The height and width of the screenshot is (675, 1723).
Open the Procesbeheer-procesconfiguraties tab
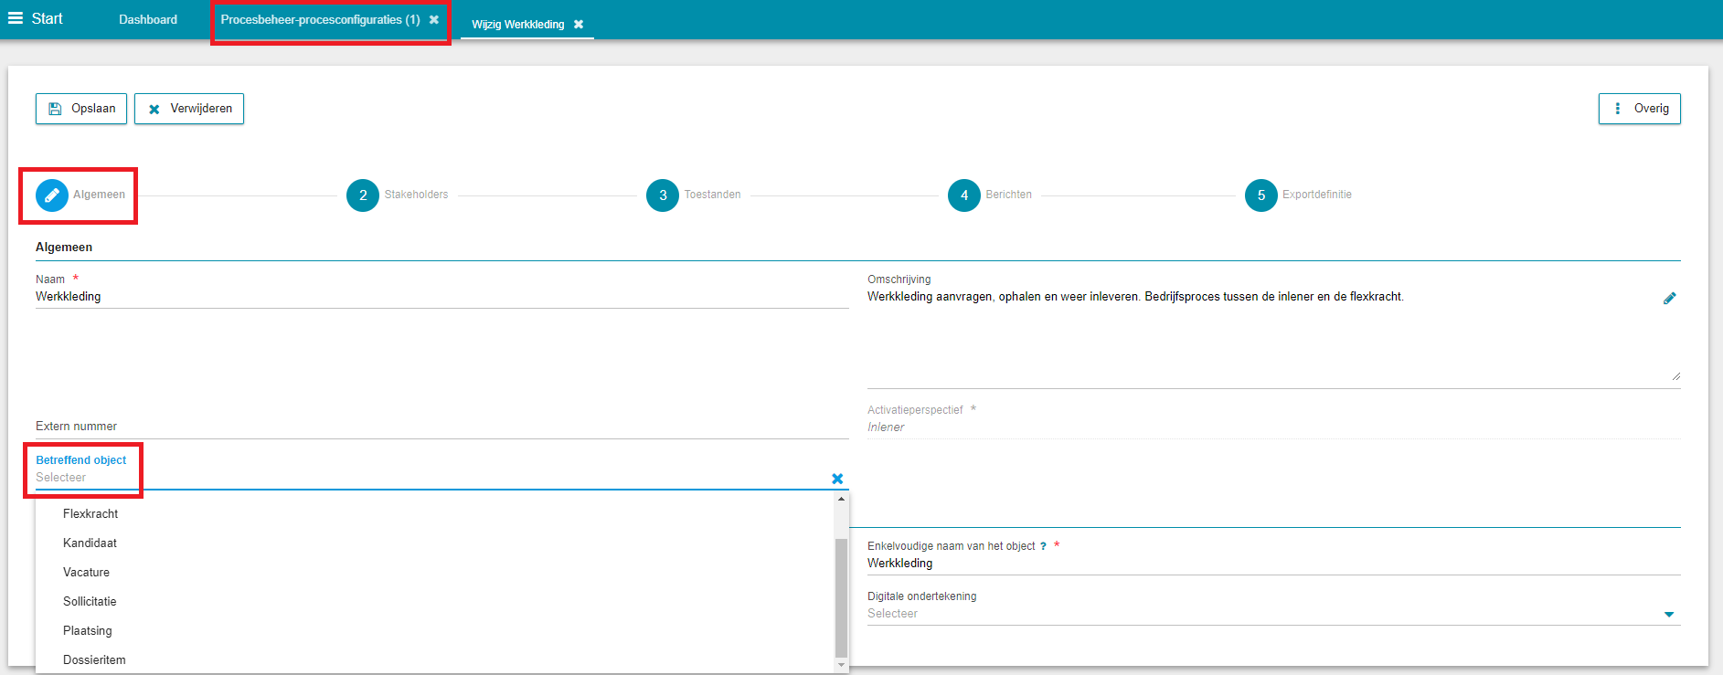pos(319,19)
